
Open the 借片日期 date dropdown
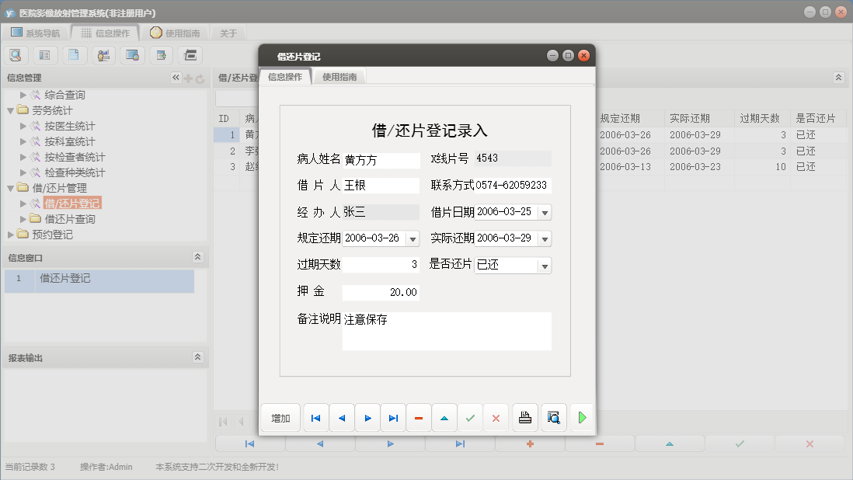544,211
